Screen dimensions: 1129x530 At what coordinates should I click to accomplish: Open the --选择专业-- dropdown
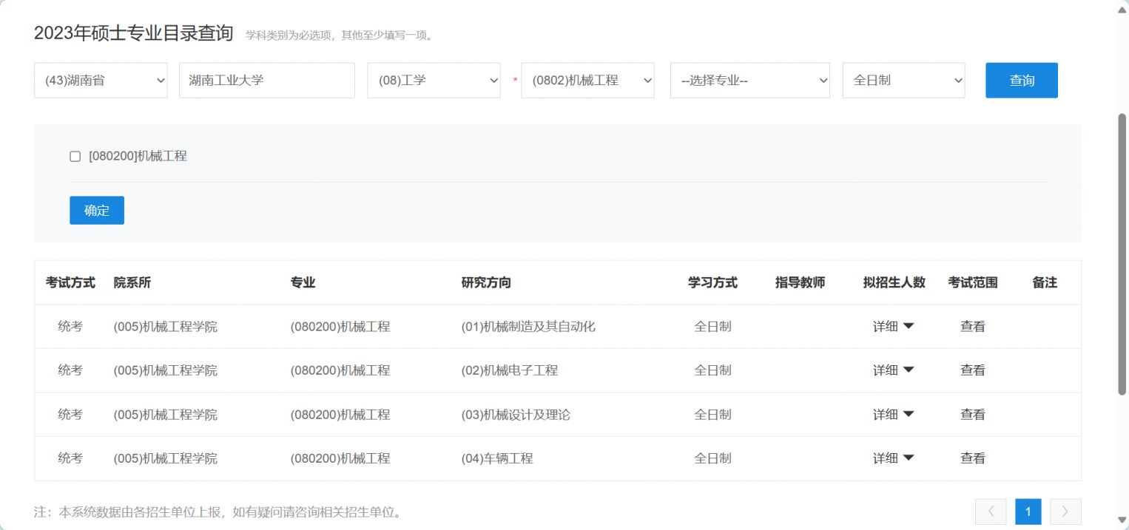[750, 80]
